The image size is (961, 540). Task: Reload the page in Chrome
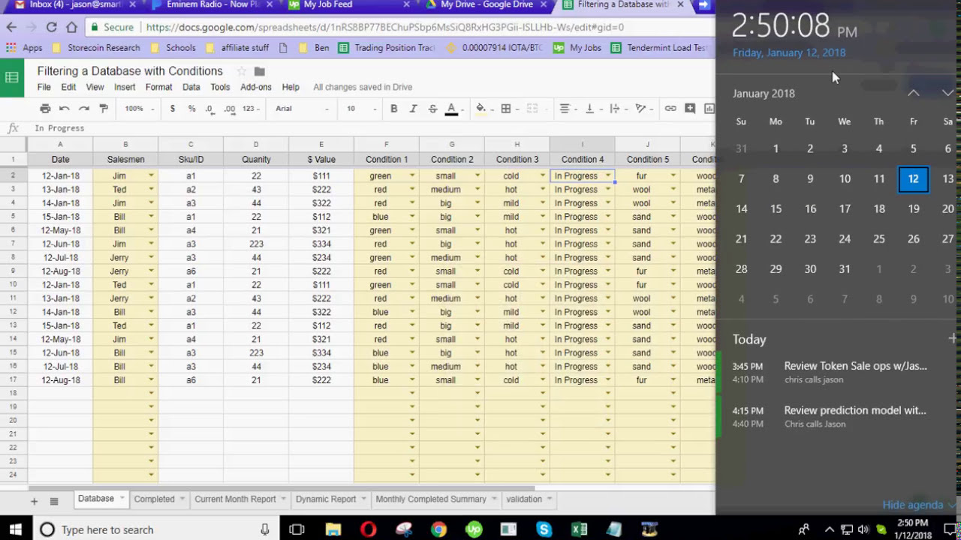tap(51, 27)
